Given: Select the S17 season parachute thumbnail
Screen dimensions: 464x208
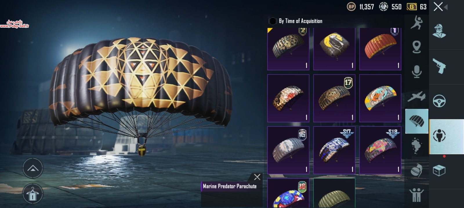Looking at the screenshot, I should tap(334, 150).
